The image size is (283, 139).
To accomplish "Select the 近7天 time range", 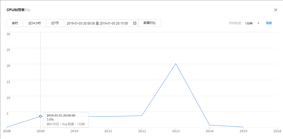I will 55,23.
